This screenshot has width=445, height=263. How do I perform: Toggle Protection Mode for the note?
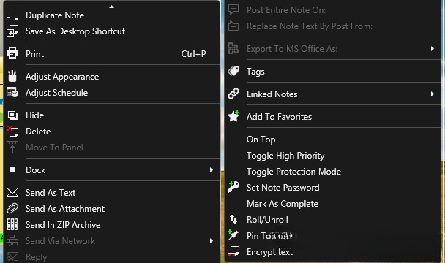332,172
